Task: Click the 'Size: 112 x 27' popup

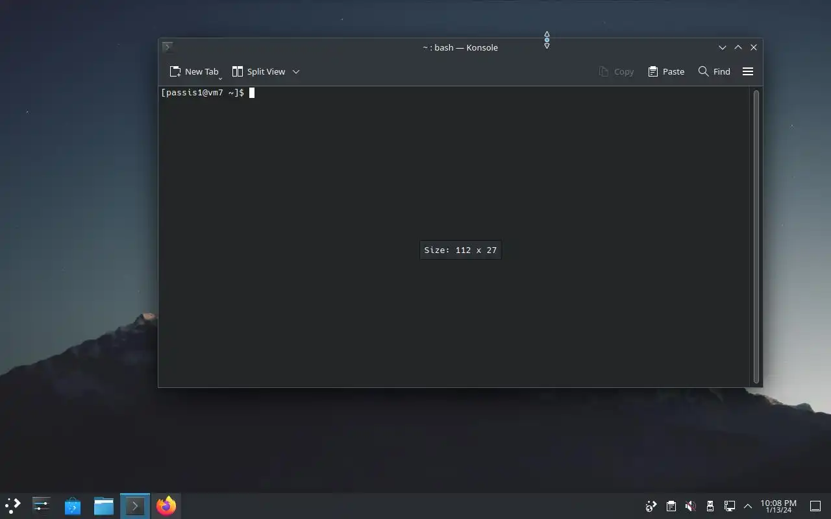Action: [x=460, y=250]
